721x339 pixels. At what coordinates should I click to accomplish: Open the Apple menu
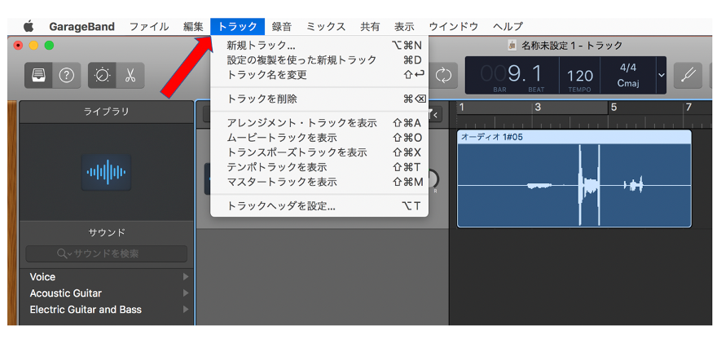(29, 26)
